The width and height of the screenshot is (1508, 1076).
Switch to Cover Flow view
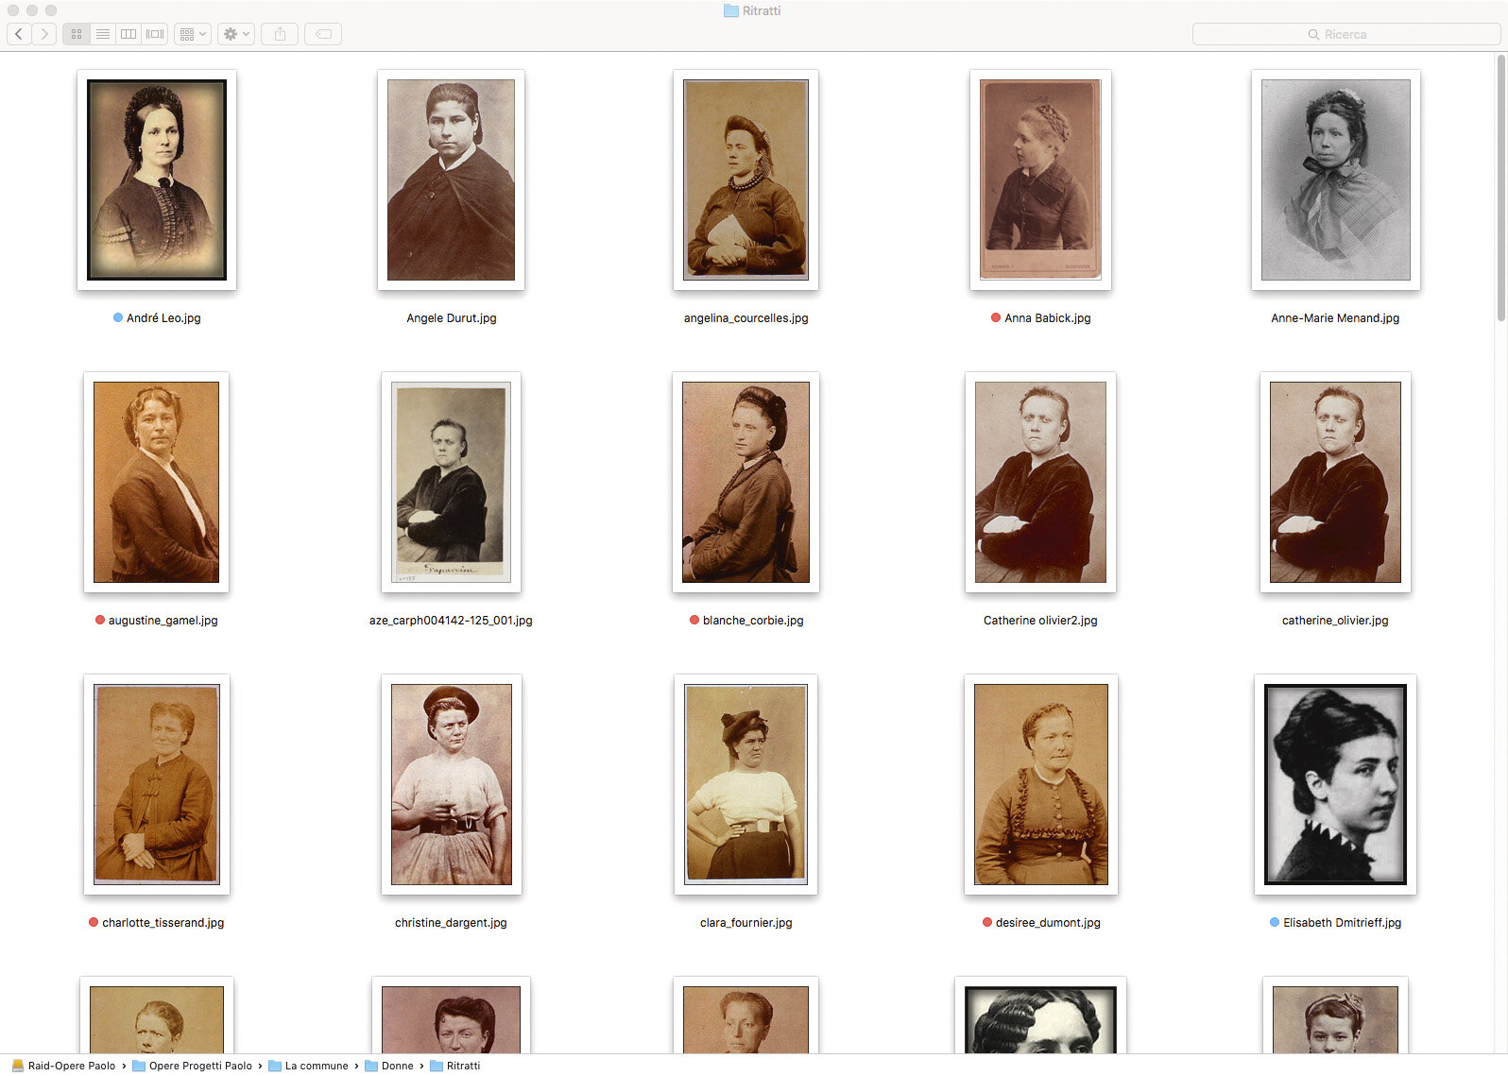155,34
